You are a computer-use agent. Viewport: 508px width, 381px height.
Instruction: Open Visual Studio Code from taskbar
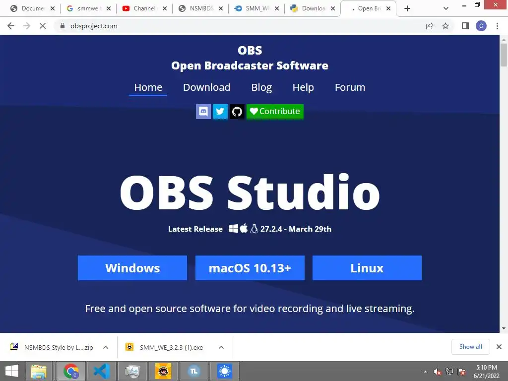click(x=101, y=371)
